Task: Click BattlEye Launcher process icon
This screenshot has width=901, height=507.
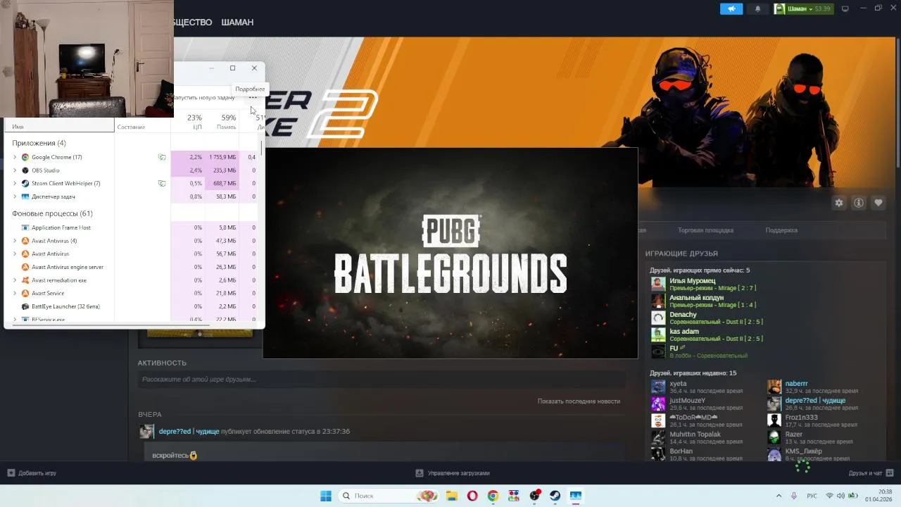Action: click(25, 306)
